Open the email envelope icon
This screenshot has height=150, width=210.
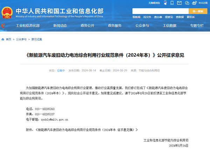coord(180,3)
